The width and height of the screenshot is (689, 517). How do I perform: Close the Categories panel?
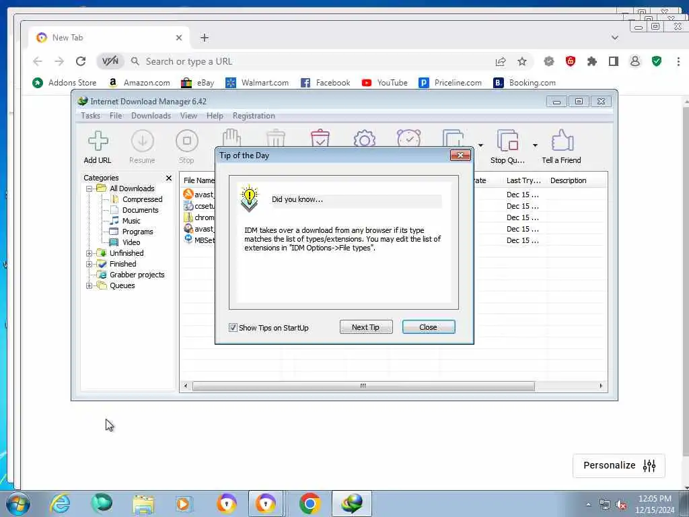point(169,178)
